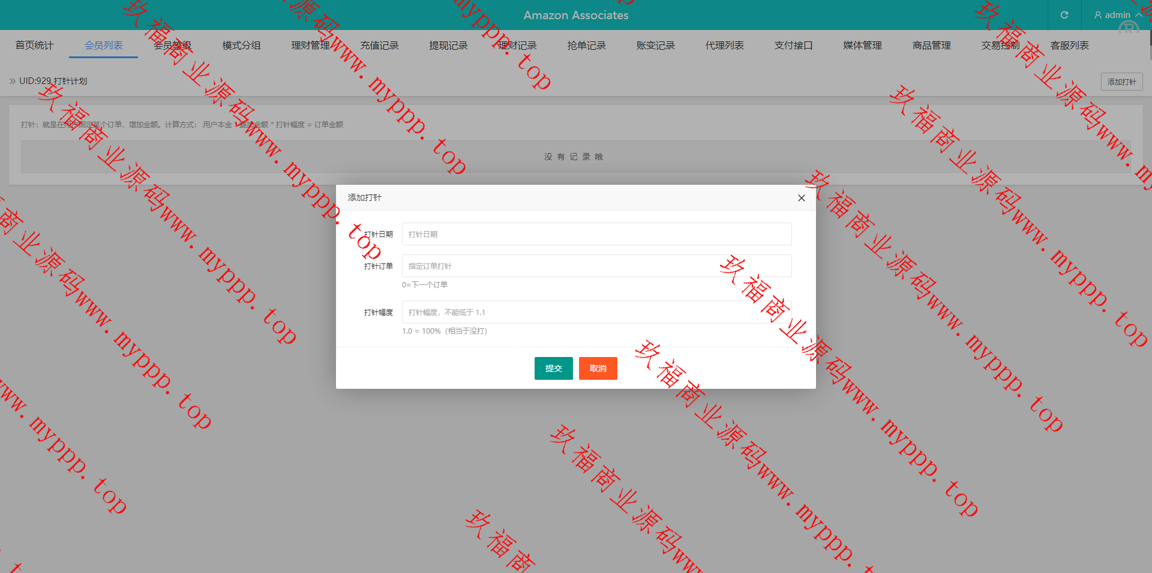Select the 提现记录 tab

click(448, 46)
